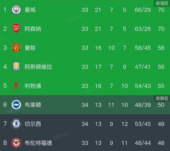This screenshot has width=170, height=151.
Task: Select team name 利物浦
Action: 33,86
